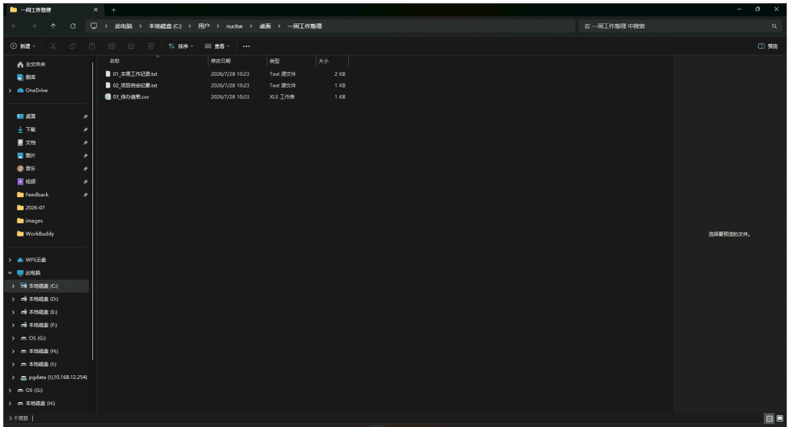Click the Cut scissors icon
Screen dimensions: 790x427
coord(53,46)
